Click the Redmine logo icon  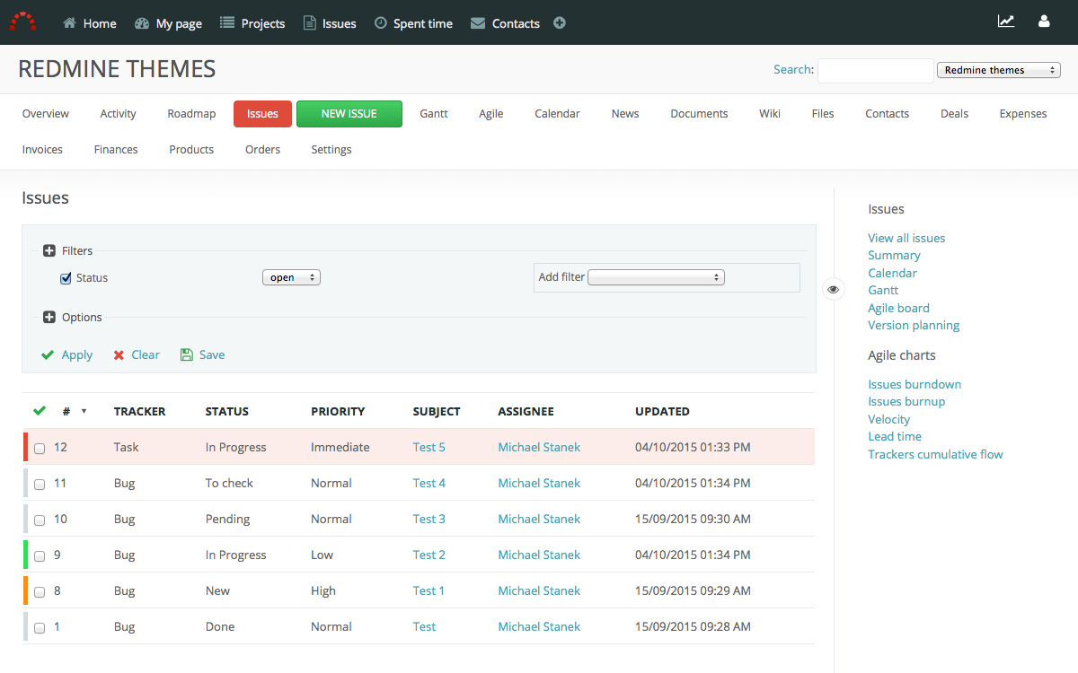pos(22,22)
